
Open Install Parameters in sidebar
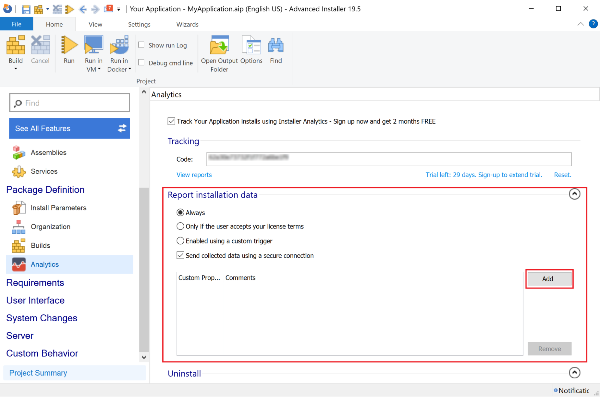[58, 208]
